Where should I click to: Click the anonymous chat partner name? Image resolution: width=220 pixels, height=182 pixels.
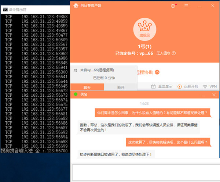[x=84, y=94]
